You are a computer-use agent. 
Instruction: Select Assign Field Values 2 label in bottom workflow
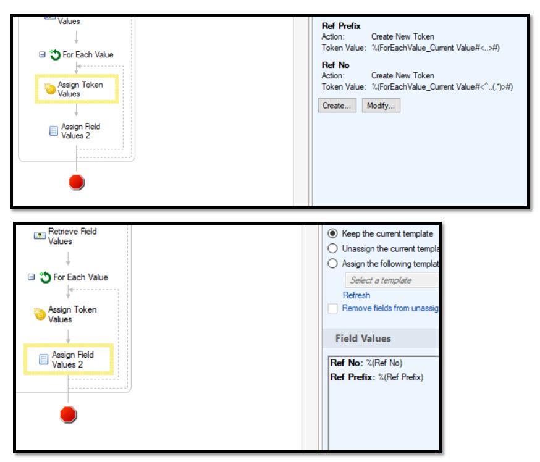pyautogui.click(x=73, y=359)
